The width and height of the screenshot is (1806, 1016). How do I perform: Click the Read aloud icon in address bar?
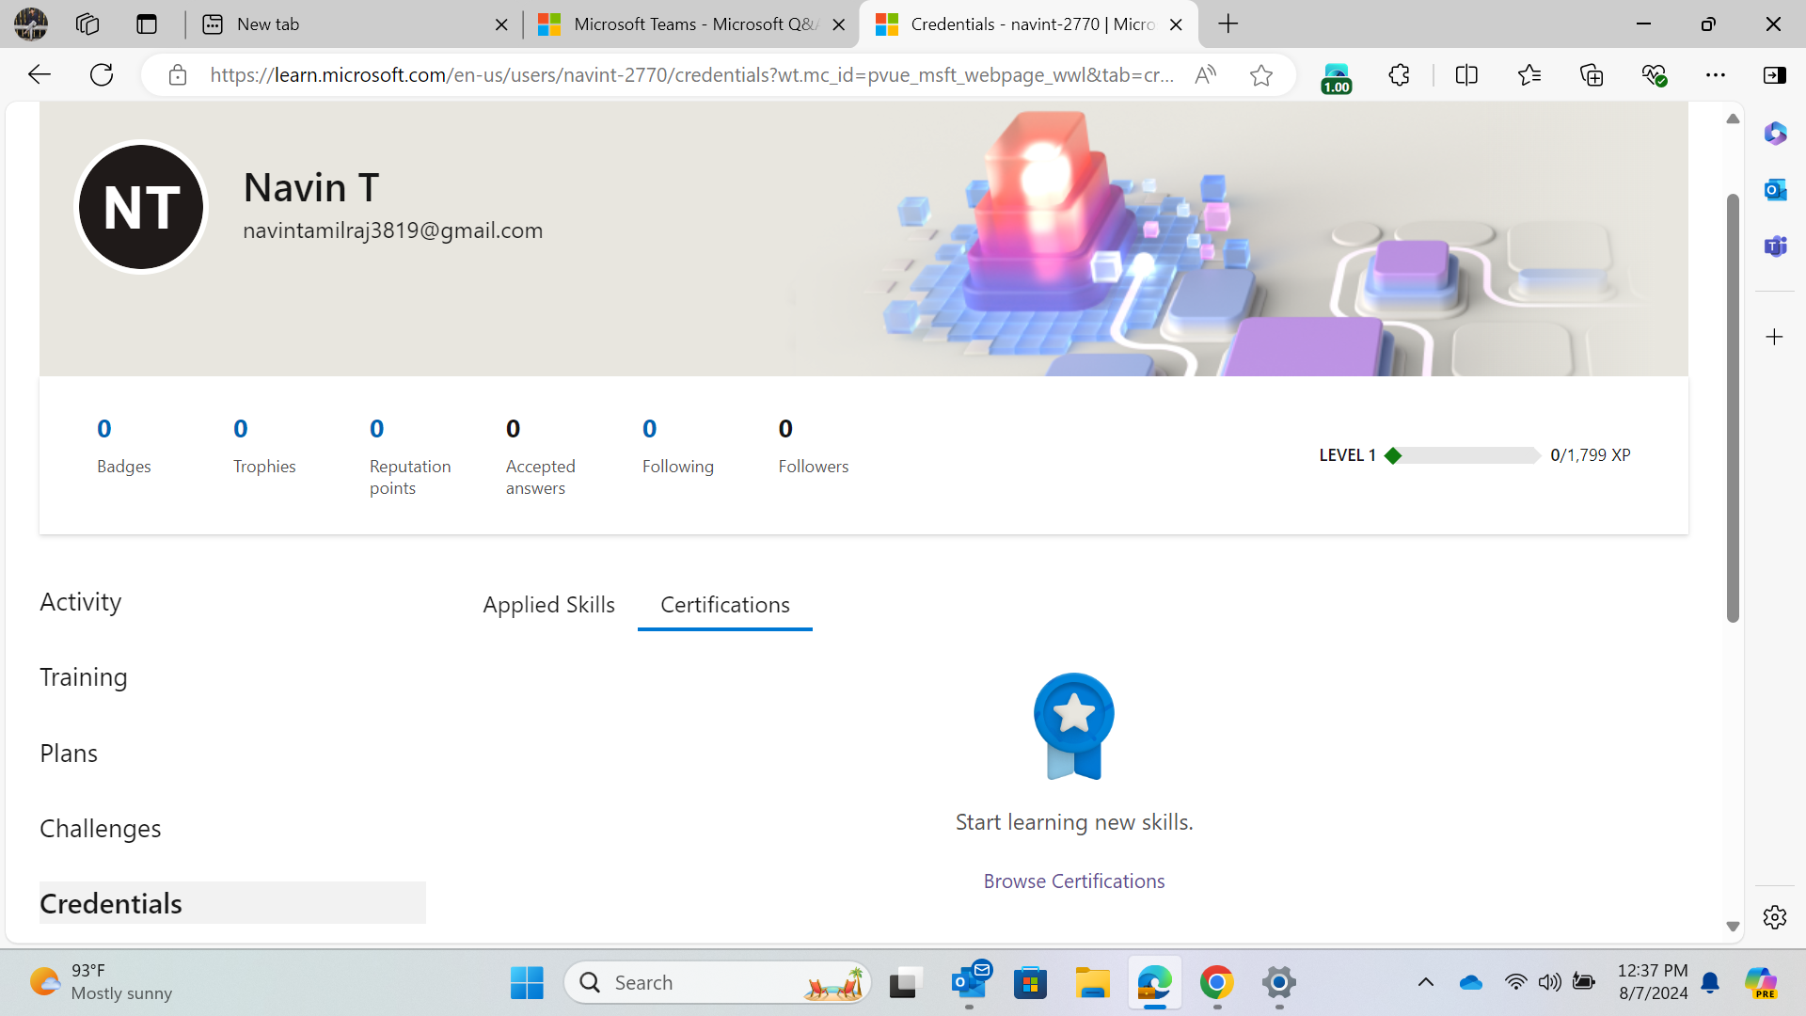pyautogui.click(x=1205, y=75)
